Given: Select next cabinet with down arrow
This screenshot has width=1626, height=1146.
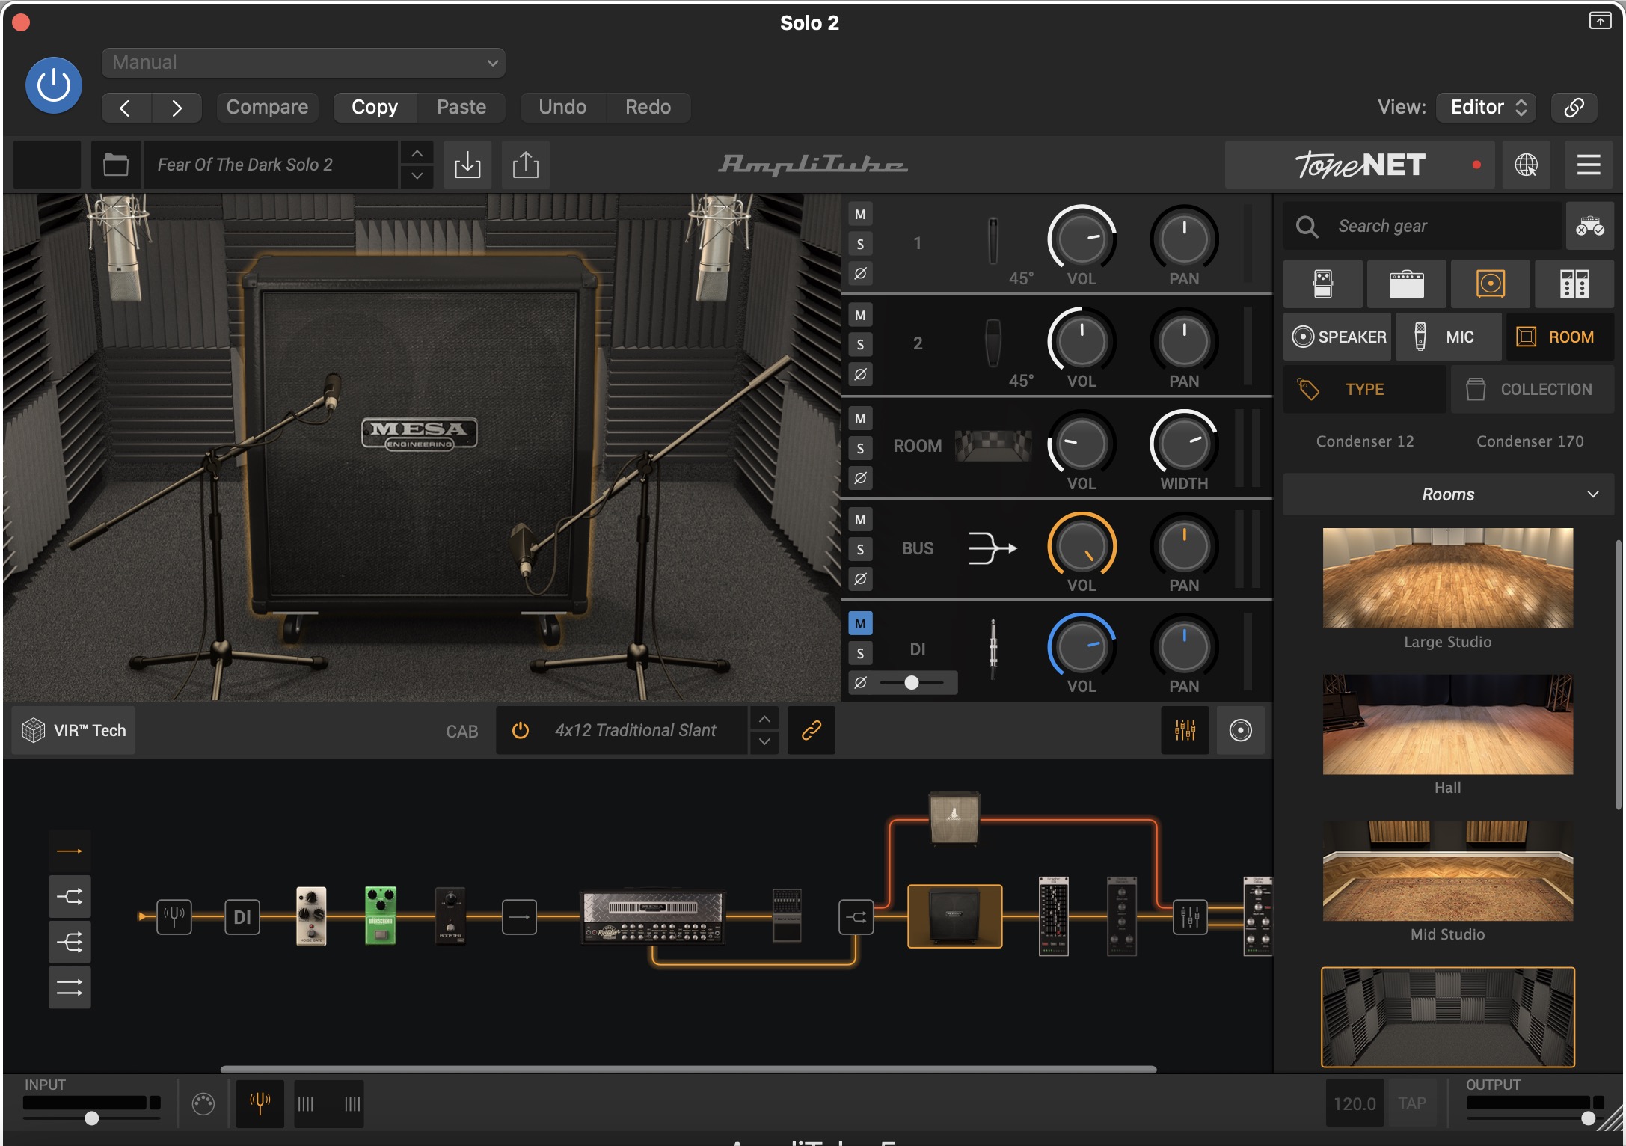Looking at the screenshot, I should click(x=764, y=741).
